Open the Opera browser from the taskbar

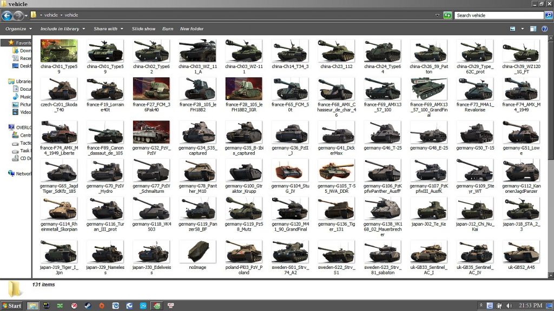pyautogui.click(x=74, y=305)
